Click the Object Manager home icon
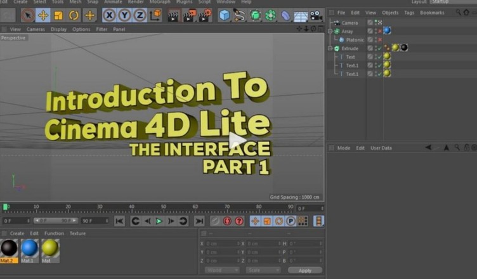Screen dimensions: 477x279 click(x=466, y=13)
